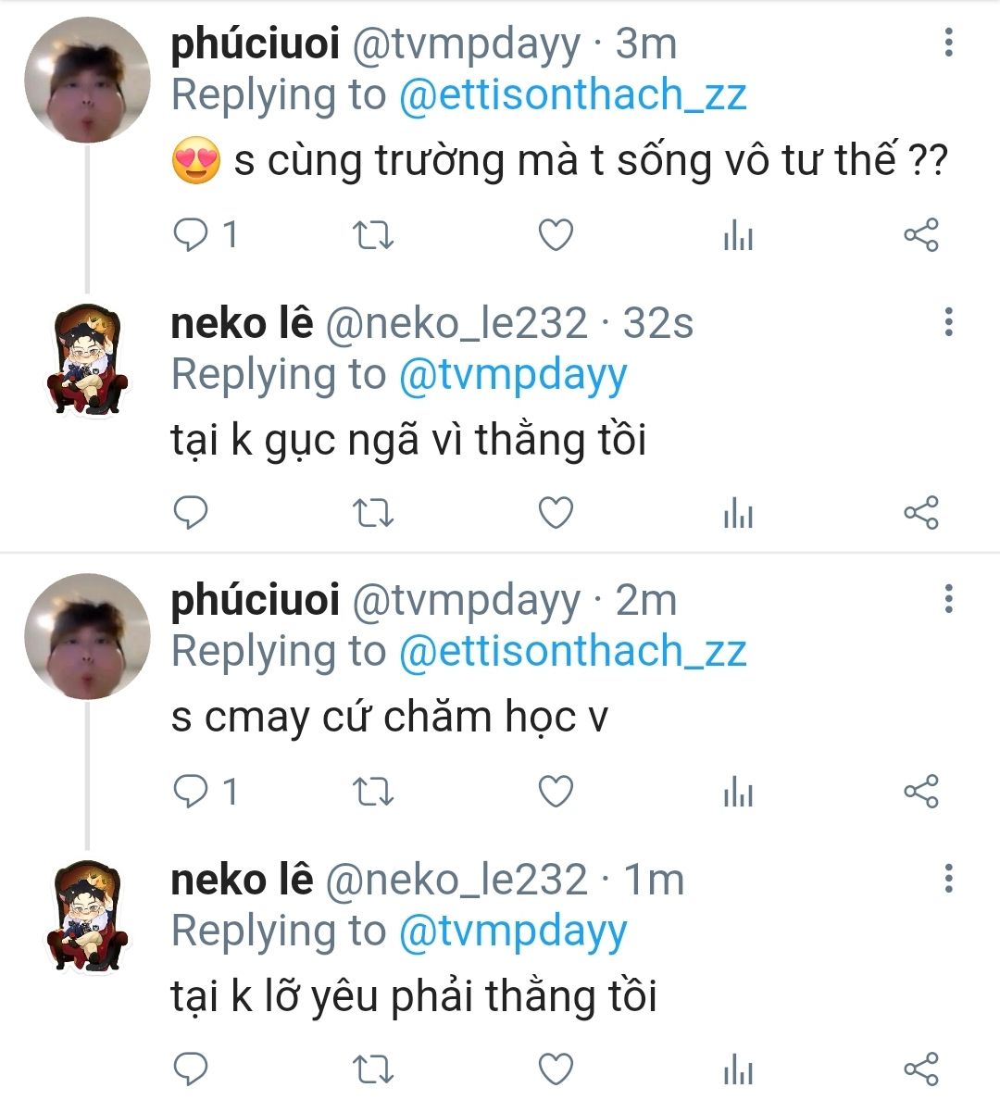
Task: Open phúciuoi's profile picture on first tweet
Action: [x=87, y=80]
